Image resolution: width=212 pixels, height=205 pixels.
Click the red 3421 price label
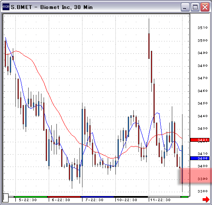(x=200, y=140)
